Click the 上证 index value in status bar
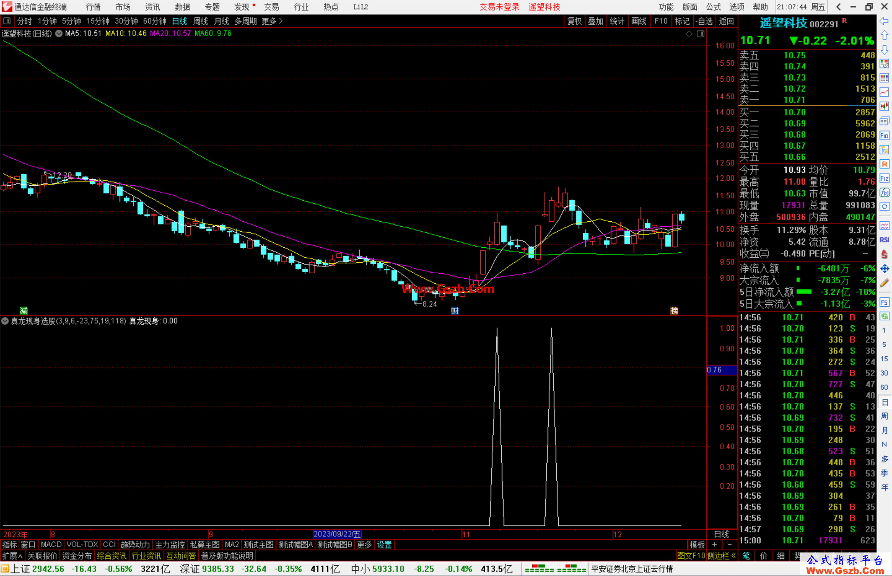 point(48,569)
